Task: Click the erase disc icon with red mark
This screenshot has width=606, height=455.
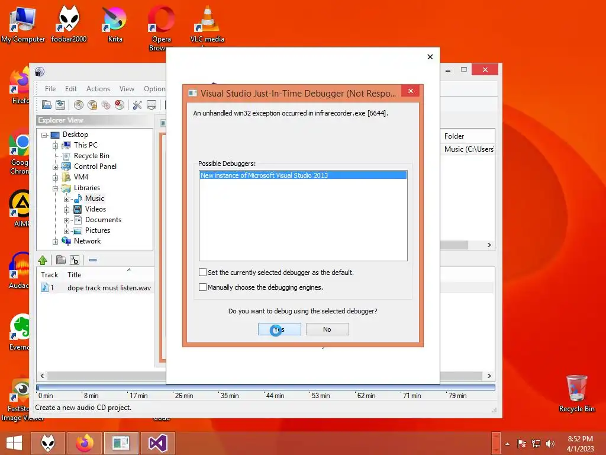Action: [120, 105]
